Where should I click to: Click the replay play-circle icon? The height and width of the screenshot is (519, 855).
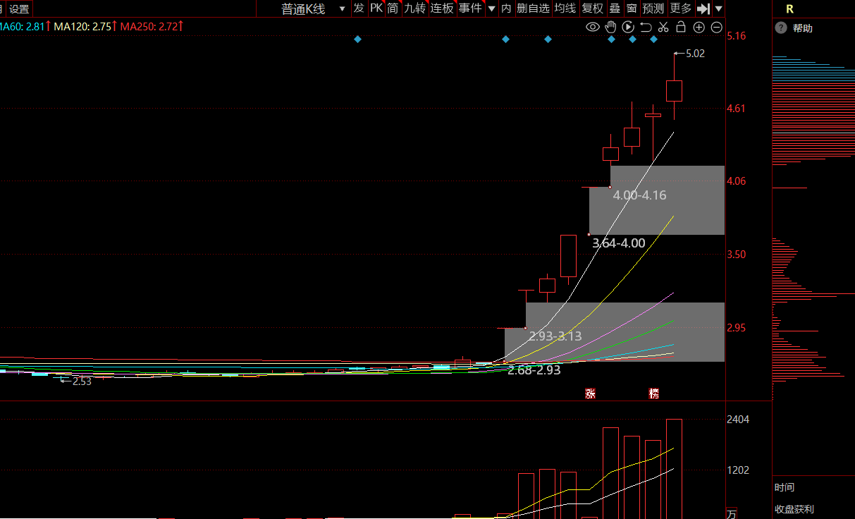628,27
